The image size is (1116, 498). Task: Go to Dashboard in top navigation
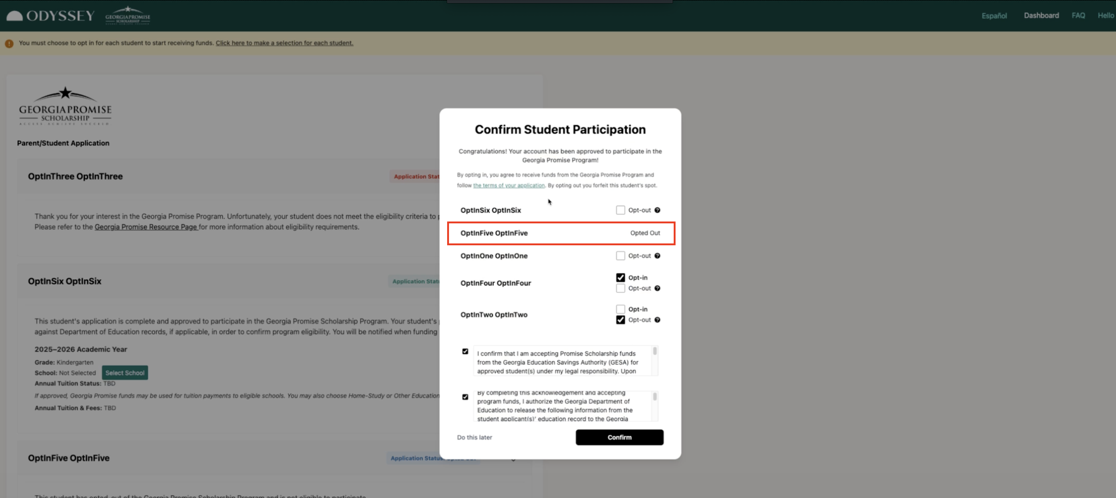point(1041,16)
